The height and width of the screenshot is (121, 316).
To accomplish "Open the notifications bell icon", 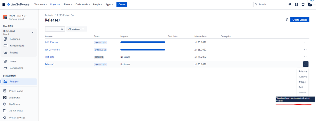I will [x=290, y=4].
